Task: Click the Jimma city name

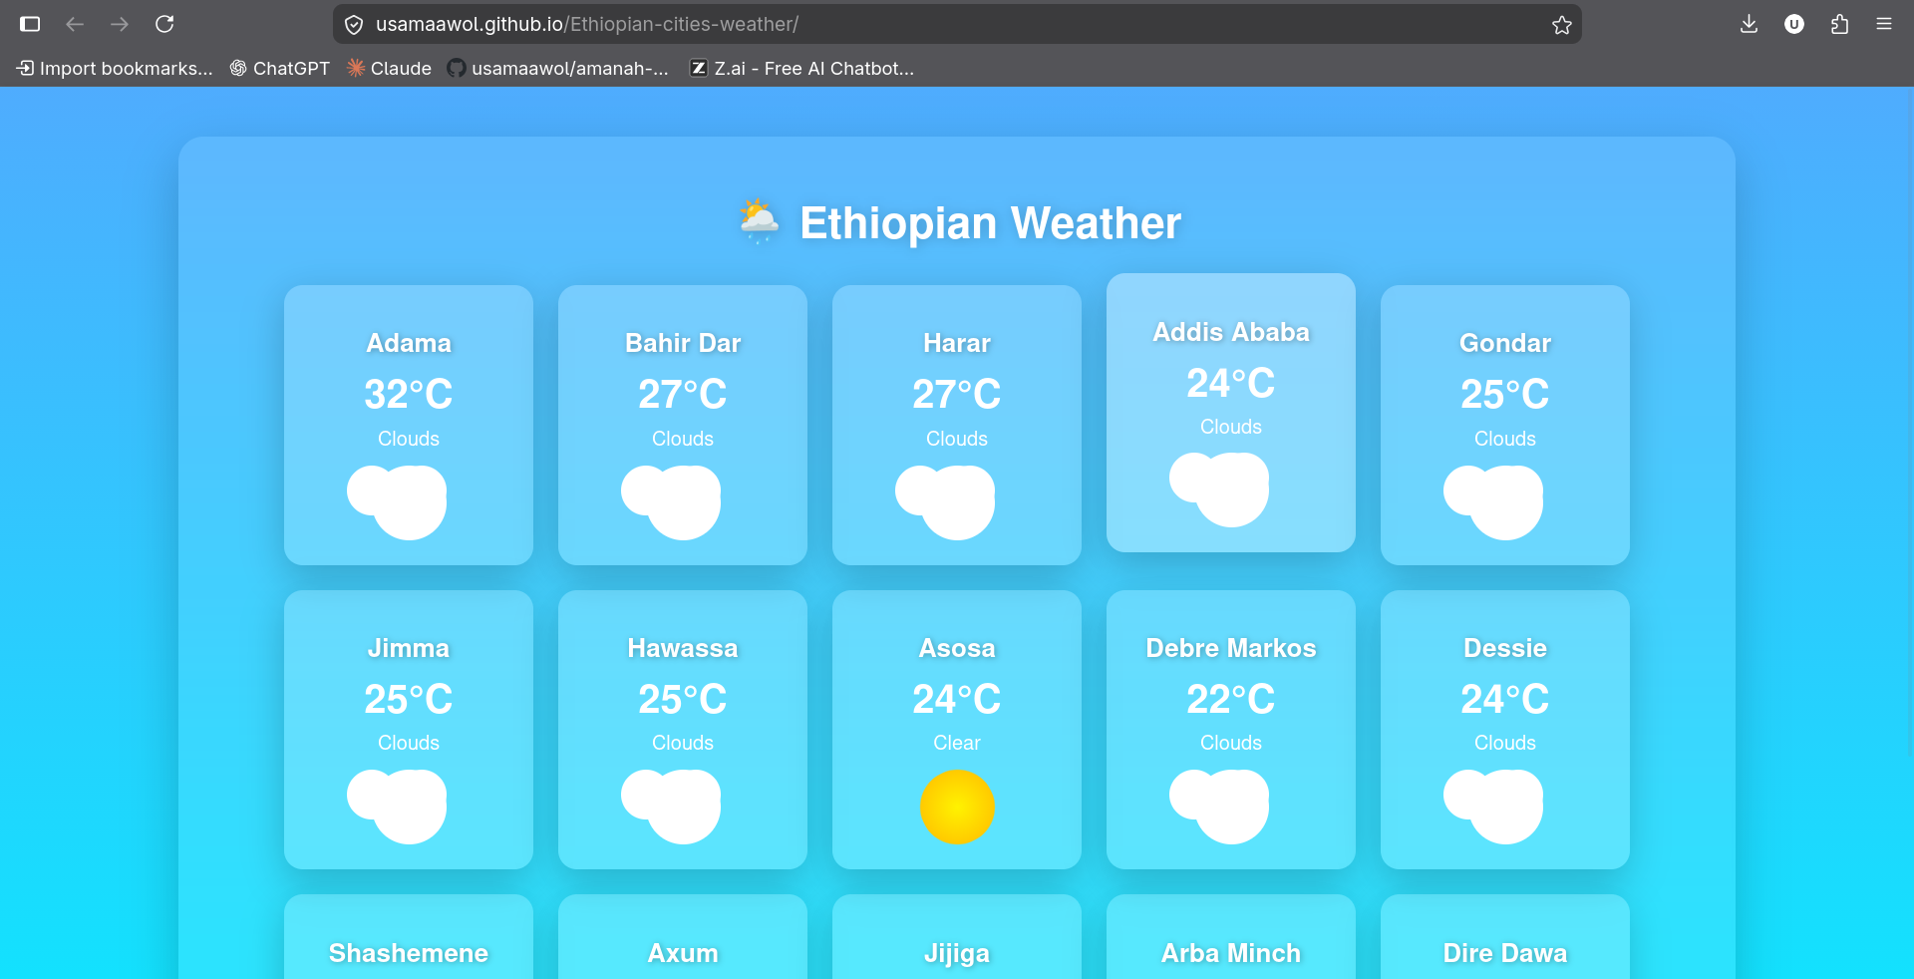Action: pyautogui.click(x=409, y=648)
